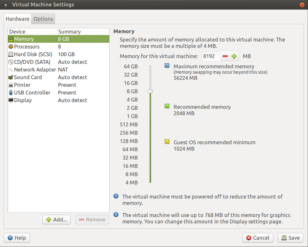The height and width of the screenshot is (247, 308).
Task: Click the yellow Guest OS recommended minimum marker
Action: [x=167, y=141]
